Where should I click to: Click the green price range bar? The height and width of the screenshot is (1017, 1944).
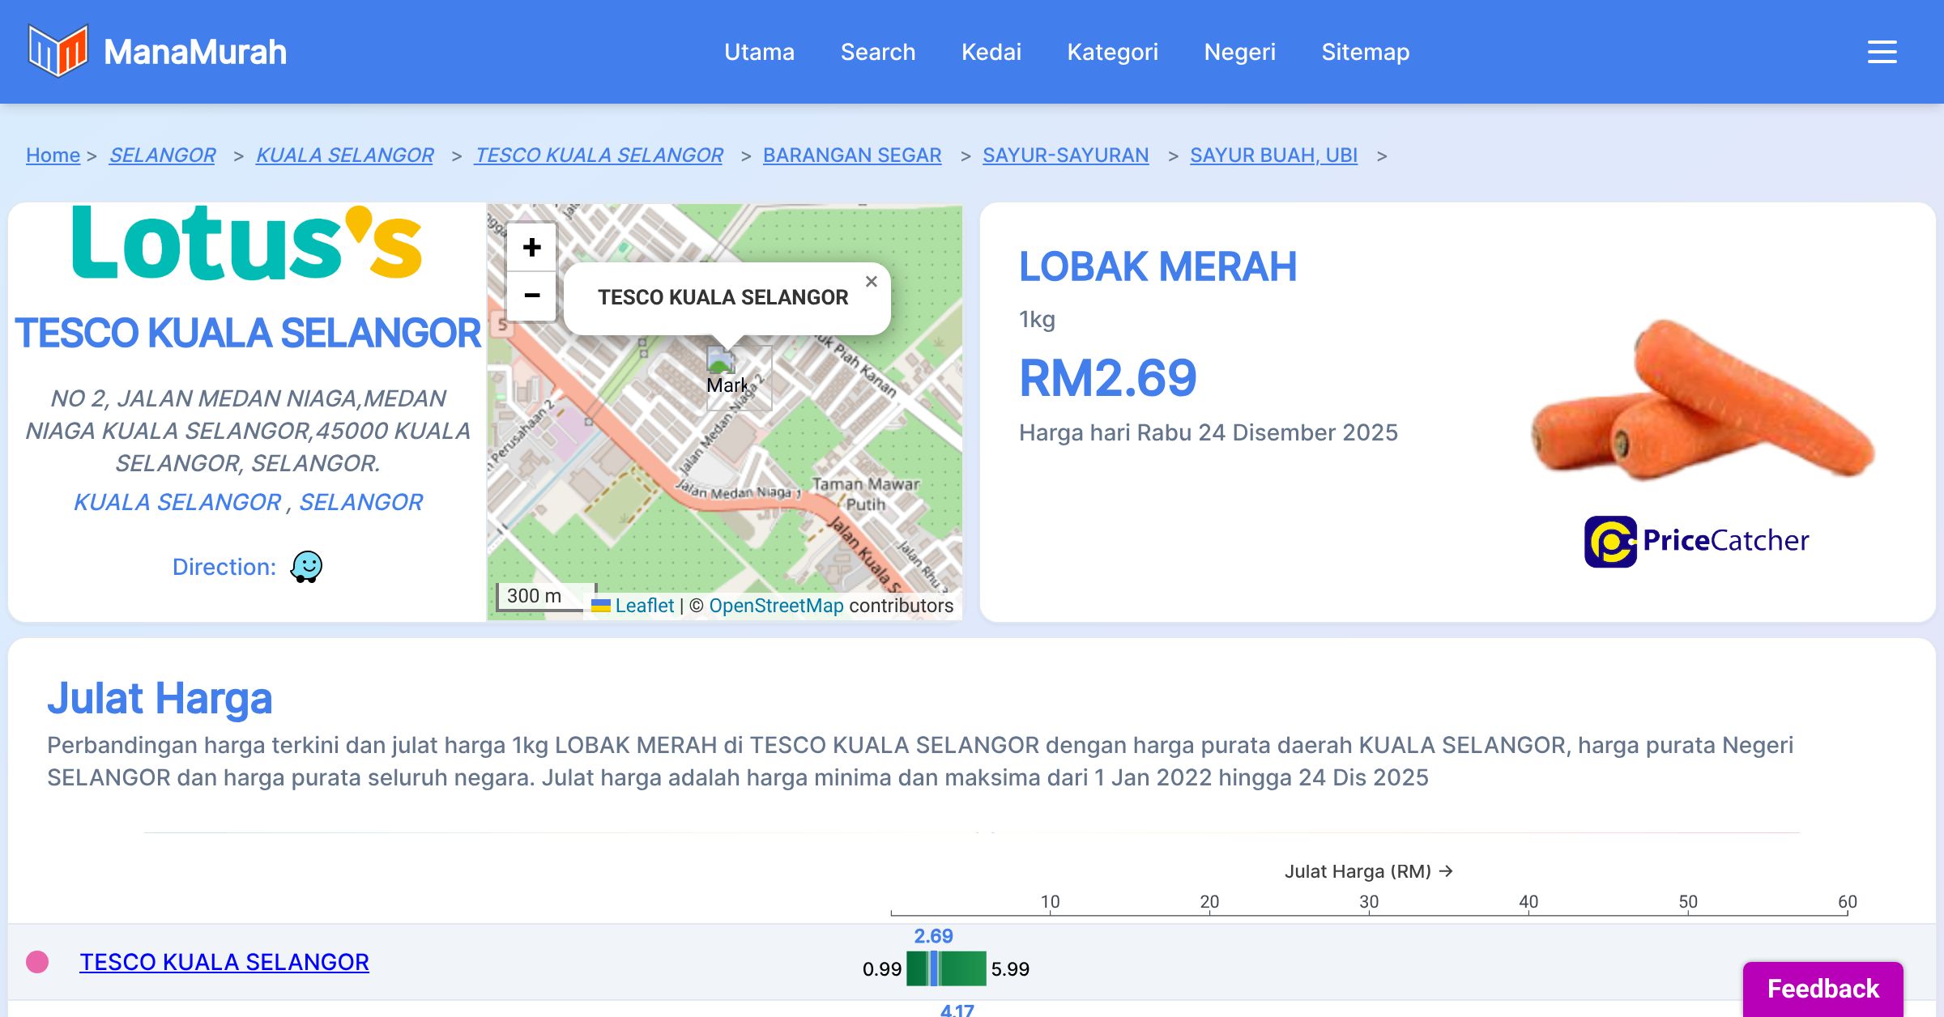[964, 968]
